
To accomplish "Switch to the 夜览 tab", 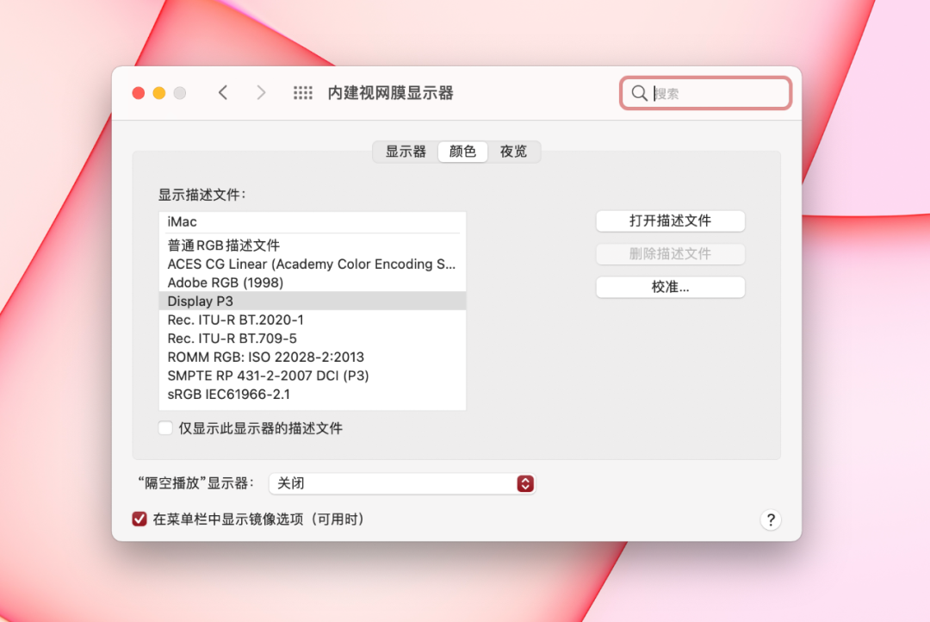I will pos(513,152).
